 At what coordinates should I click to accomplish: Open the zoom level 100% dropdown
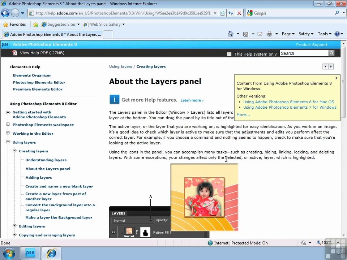(338, 243)
